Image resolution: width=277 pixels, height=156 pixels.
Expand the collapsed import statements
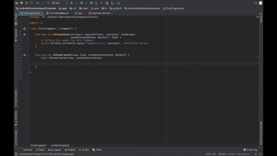point(42,23)
